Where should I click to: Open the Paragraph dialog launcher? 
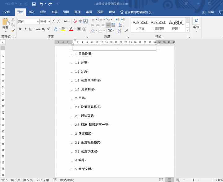(x=128, y=37)
